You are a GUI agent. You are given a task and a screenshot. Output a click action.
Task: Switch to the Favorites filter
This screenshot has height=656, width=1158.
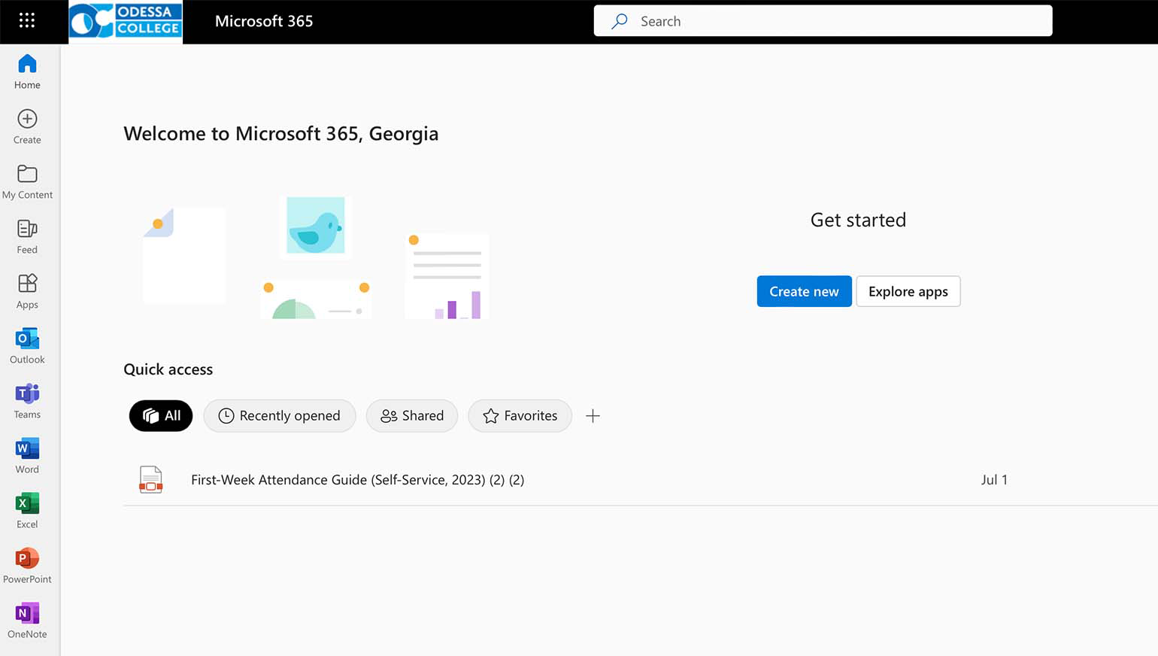520,416
